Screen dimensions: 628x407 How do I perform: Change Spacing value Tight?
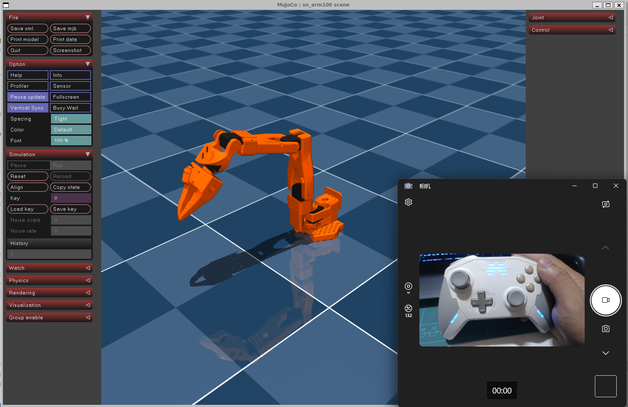71,119
